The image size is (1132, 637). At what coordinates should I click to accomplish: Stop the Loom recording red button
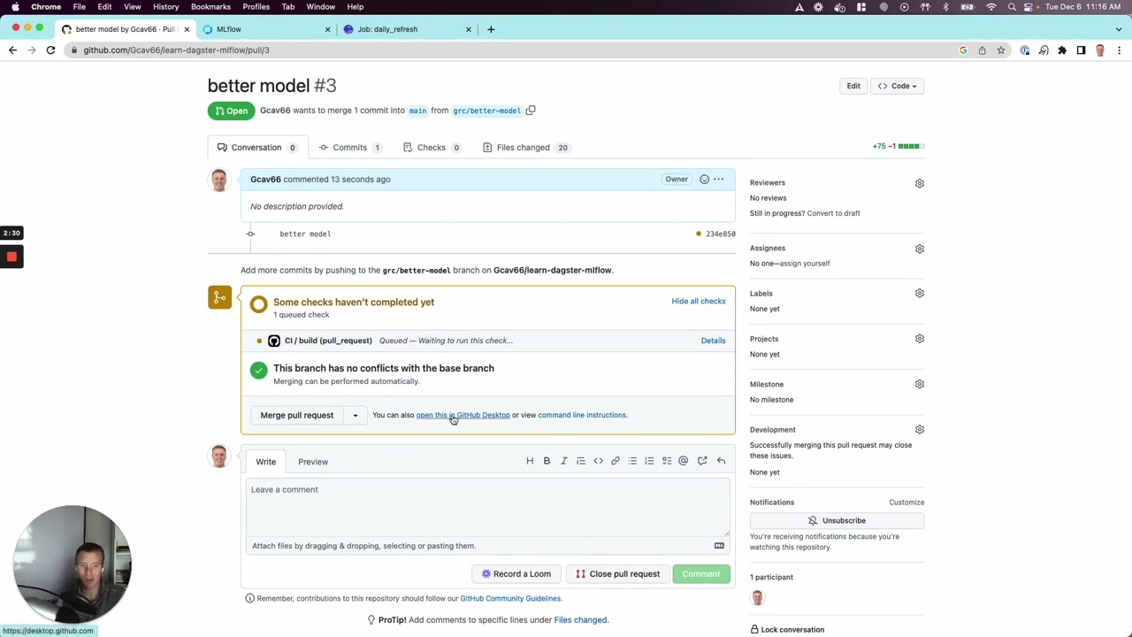point(11,257)
